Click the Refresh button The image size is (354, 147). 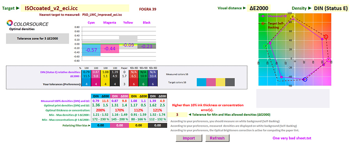[x=217, y=138]
